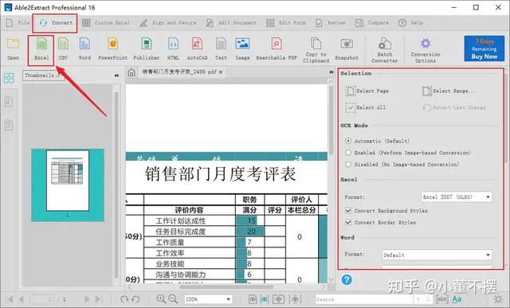This screenshot has height=308, width=510.
Task: Click the Search input field
Action: coord(363,299)
